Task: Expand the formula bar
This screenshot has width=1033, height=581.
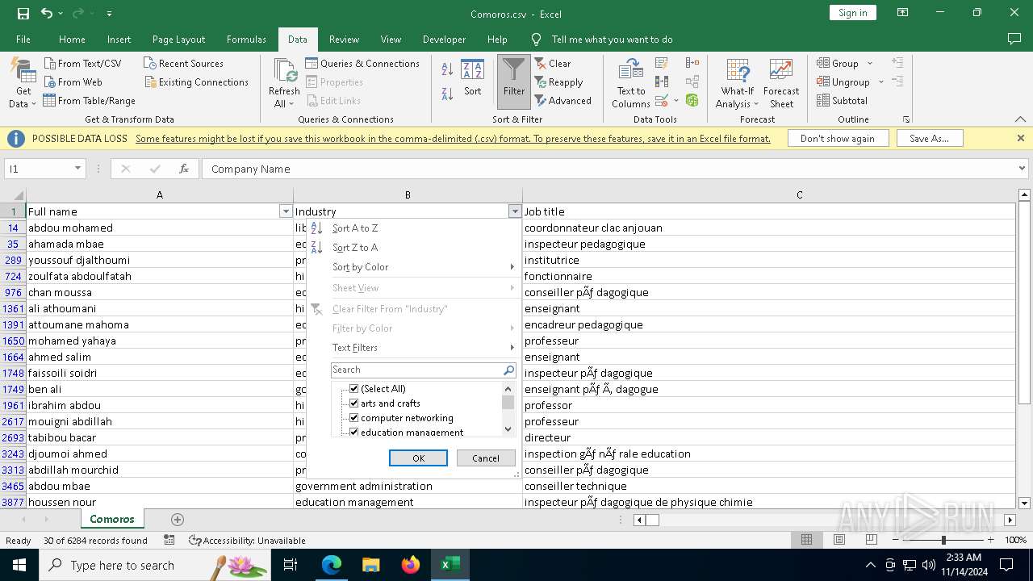Action: point(1023,169)
